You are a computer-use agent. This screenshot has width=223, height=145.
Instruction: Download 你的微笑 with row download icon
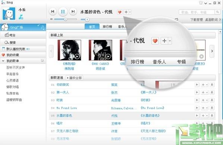pyautogui.click(x=212, y=85)
